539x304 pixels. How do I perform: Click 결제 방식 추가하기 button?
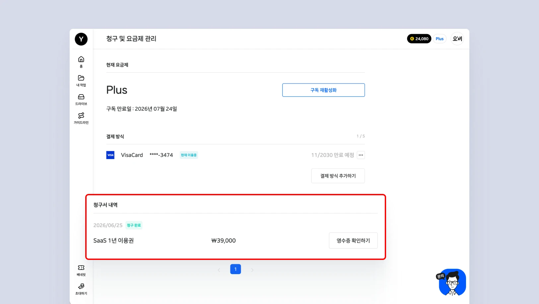[338, 176]
